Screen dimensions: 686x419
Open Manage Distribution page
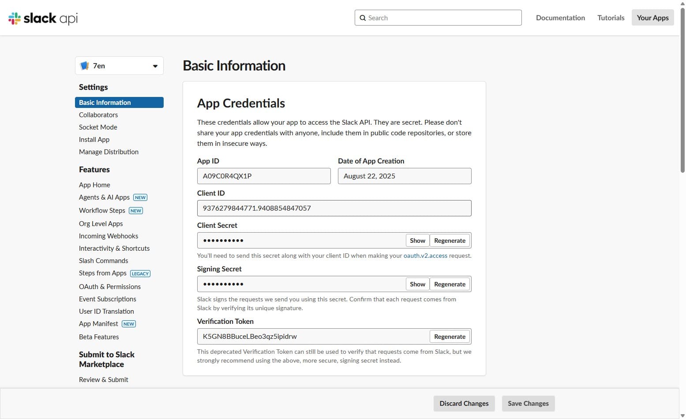pos(109,152)
